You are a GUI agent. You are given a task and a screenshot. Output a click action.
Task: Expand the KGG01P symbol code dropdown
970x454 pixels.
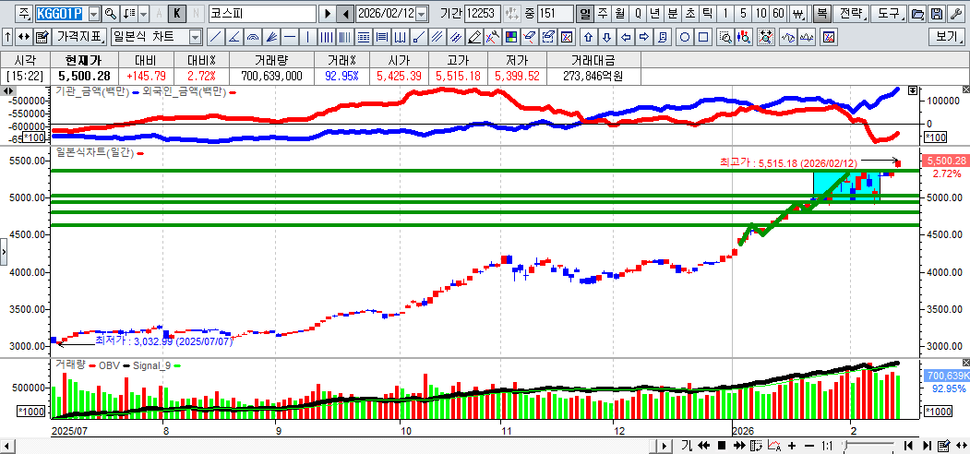93,14
